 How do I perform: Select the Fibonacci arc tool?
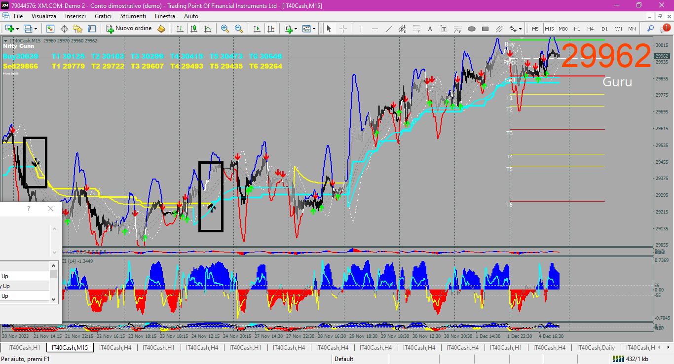click(457, 29)
